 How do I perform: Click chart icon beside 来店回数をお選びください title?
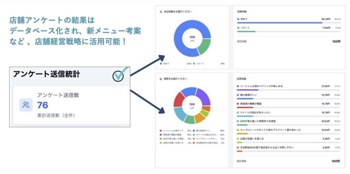point(161,12)
